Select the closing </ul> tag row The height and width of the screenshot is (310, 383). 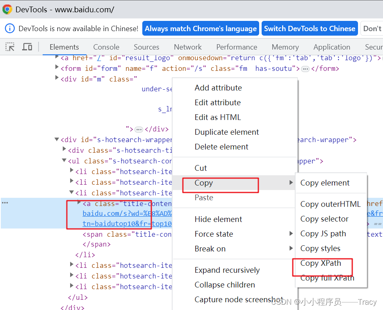[78, 298]
